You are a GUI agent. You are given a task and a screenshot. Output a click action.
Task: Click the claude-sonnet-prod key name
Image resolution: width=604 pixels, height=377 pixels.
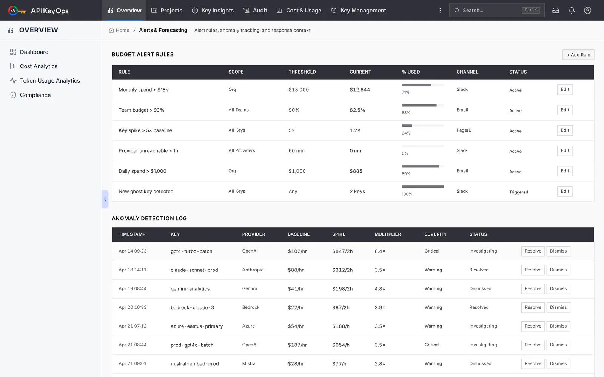[x=194, y=270]
